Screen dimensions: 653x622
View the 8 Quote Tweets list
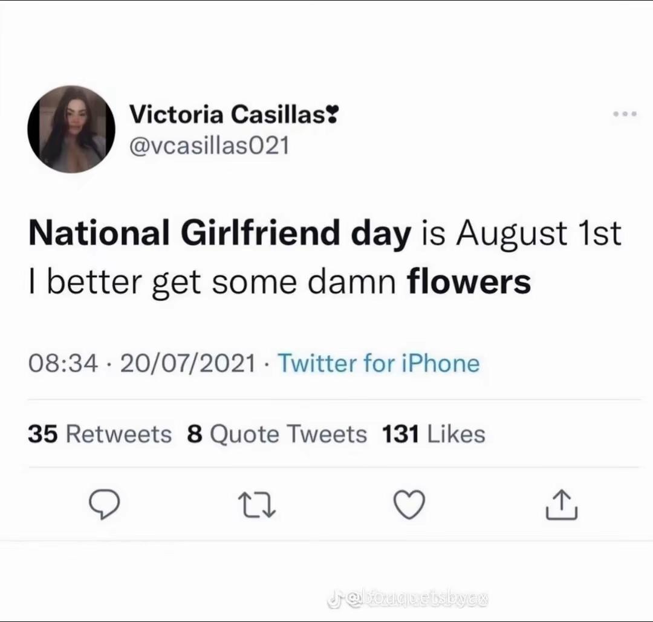point(277,434)
